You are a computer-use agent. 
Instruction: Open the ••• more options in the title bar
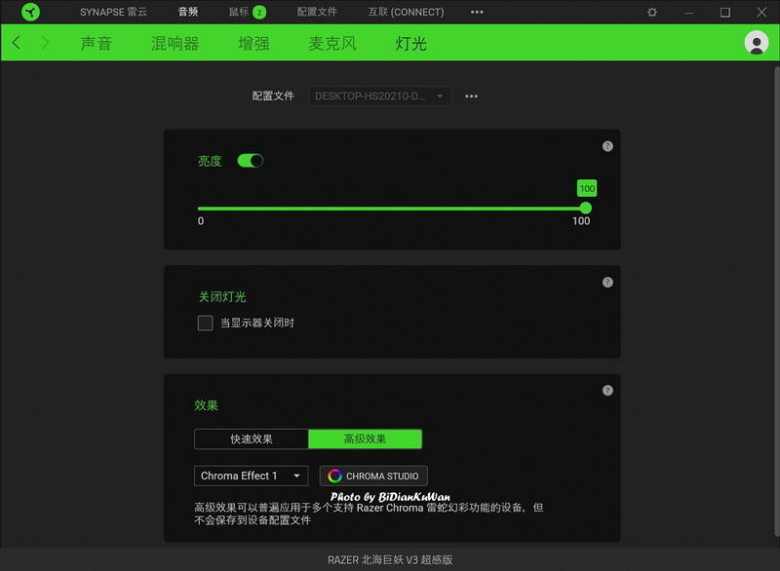click(477, 13)
